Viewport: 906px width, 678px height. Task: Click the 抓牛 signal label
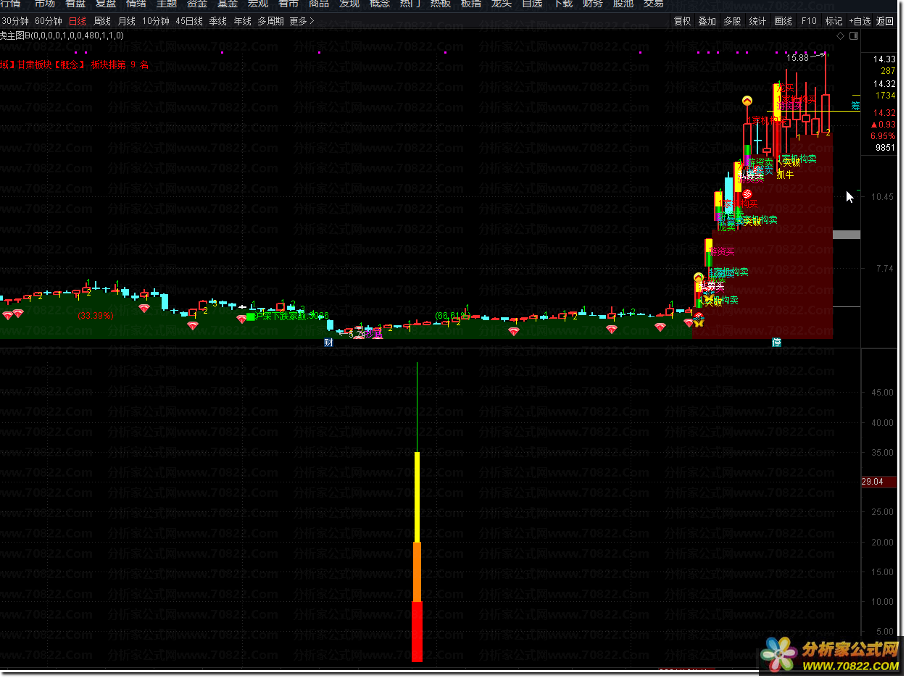pyautogui.click(x=785, y=175)
